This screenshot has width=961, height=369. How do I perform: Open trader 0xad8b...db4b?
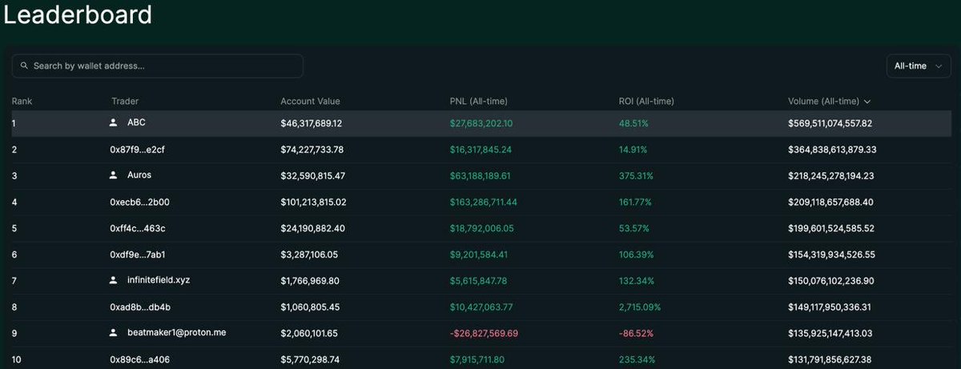click(140, 307)
